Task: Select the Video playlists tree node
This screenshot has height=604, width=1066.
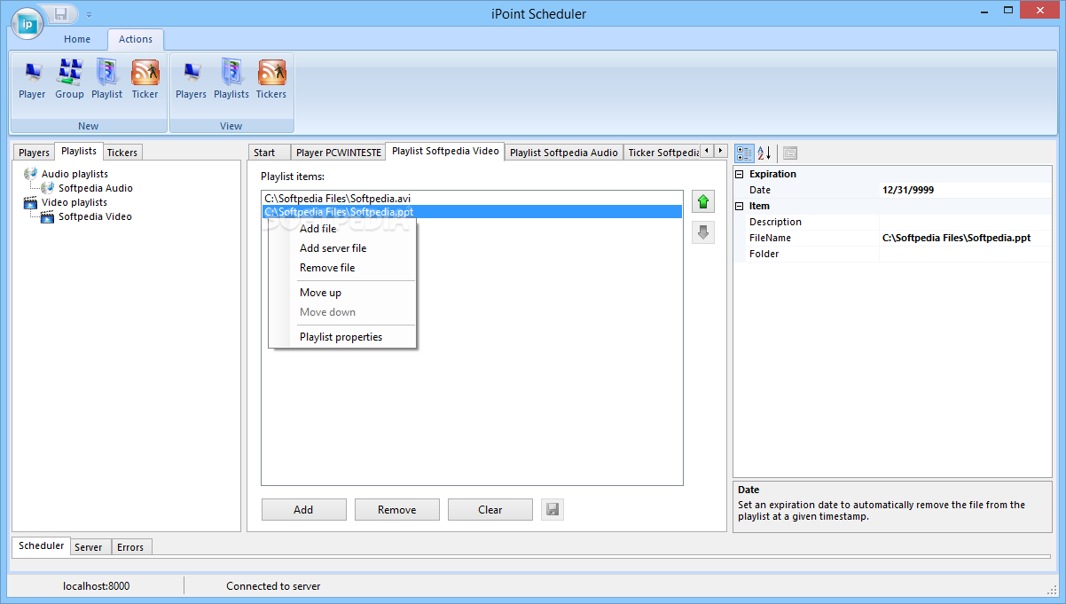Action: click(x=74, y=202)
